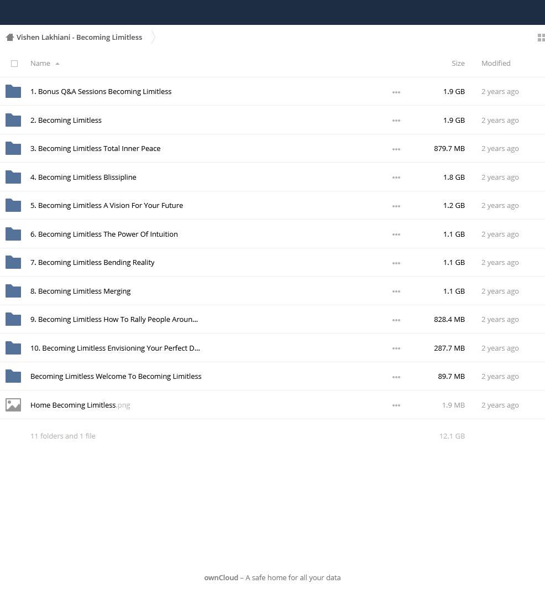The image size is (545, 594).
Task: Click the 828.4 MB size value
Action: coord(449,319)
